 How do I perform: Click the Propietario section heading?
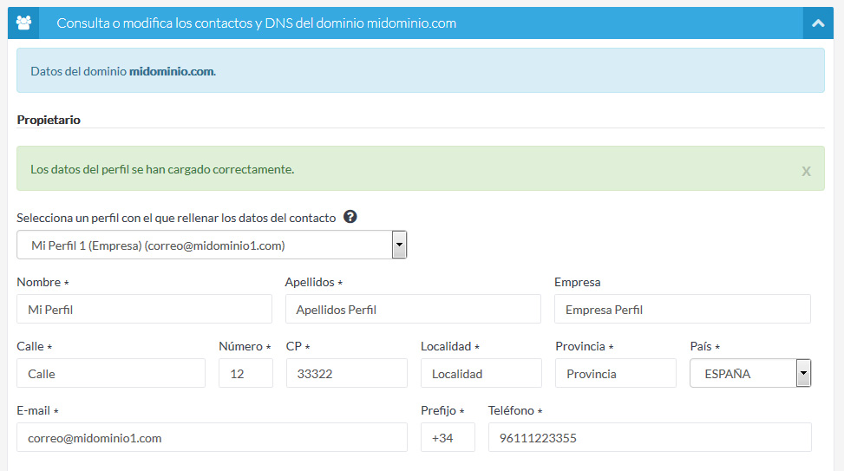tap(49, 120)
